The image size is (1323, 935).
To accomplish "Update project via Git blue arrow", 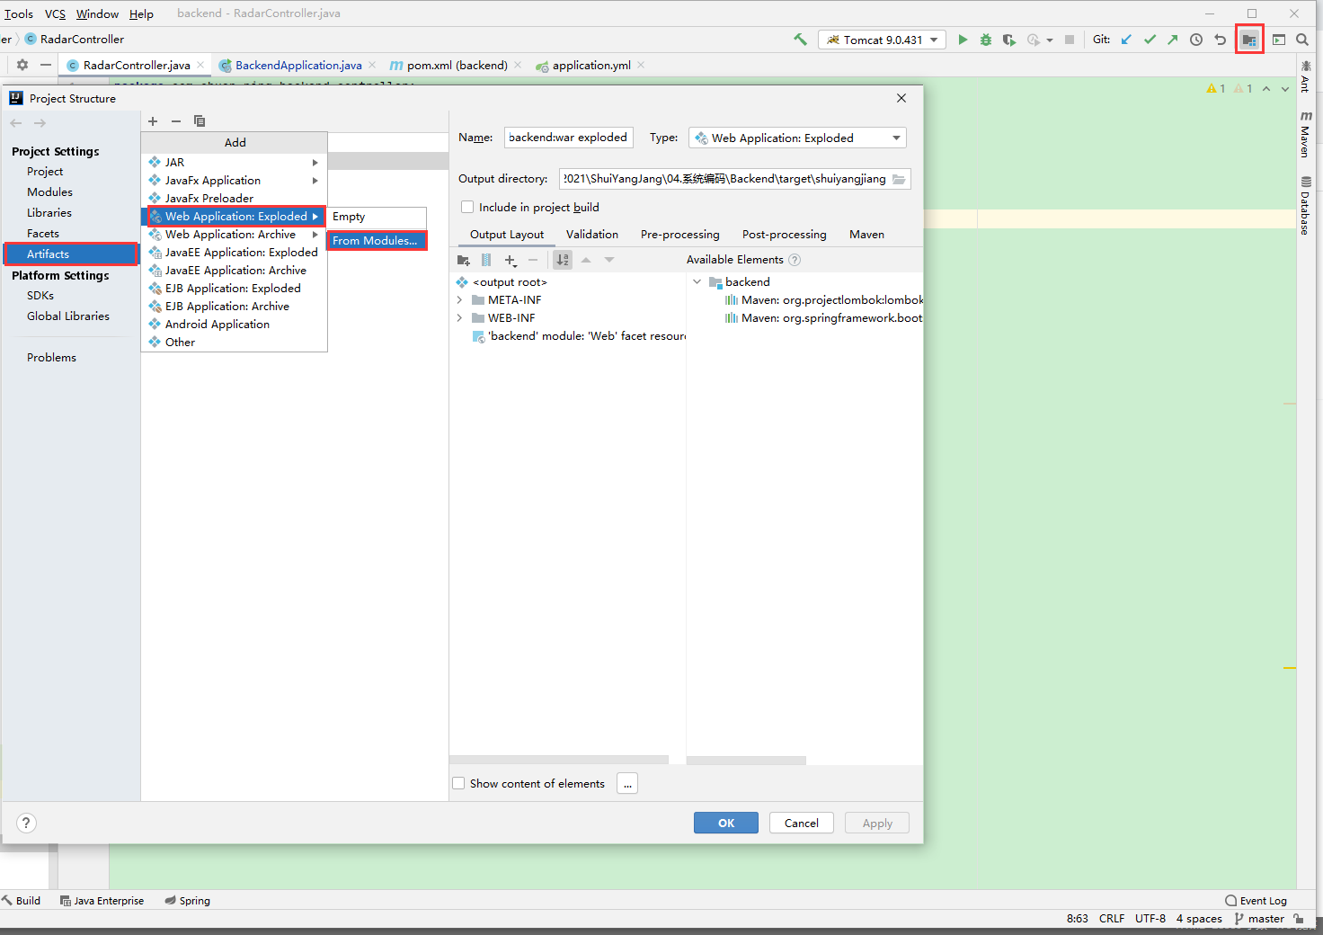I will (1126, 40).
